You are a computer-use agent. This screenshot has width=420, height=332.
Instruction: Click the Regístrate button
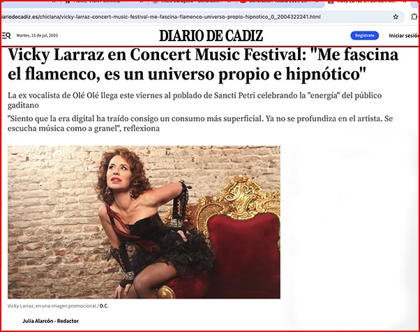(x=365, y=36)
